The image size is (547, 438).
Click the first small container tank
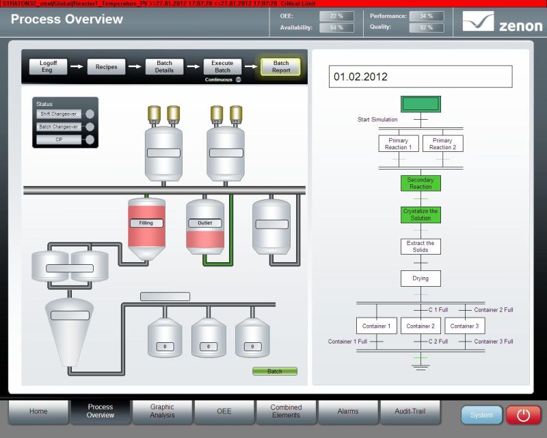(165, 338)
